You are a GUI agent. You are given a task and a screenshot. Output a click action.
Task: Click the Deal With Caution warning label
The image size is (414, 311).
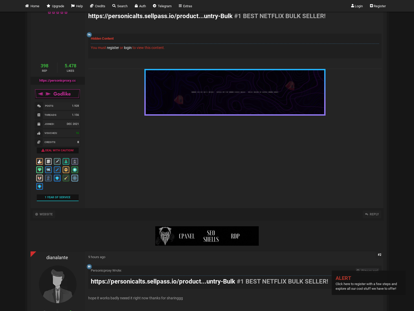point(57,150)
